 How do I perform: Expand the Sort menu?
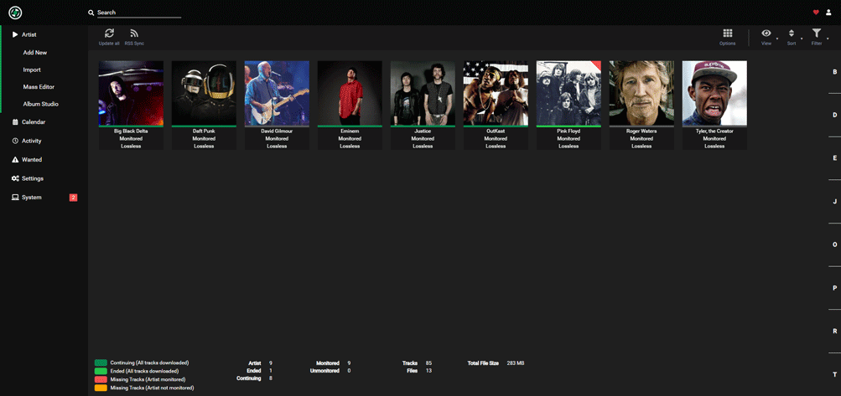(x=792, y=33)
